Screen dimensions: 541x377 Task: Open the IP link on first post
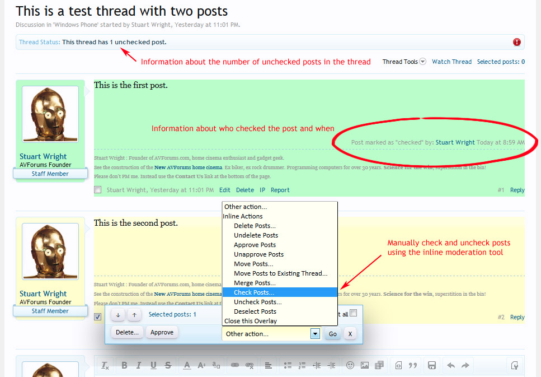click(x=262, y=190)
